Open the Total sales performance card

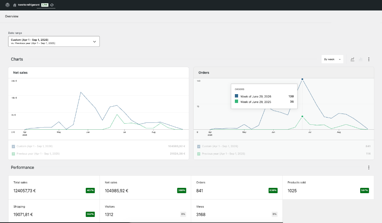(x=54, y=187)
